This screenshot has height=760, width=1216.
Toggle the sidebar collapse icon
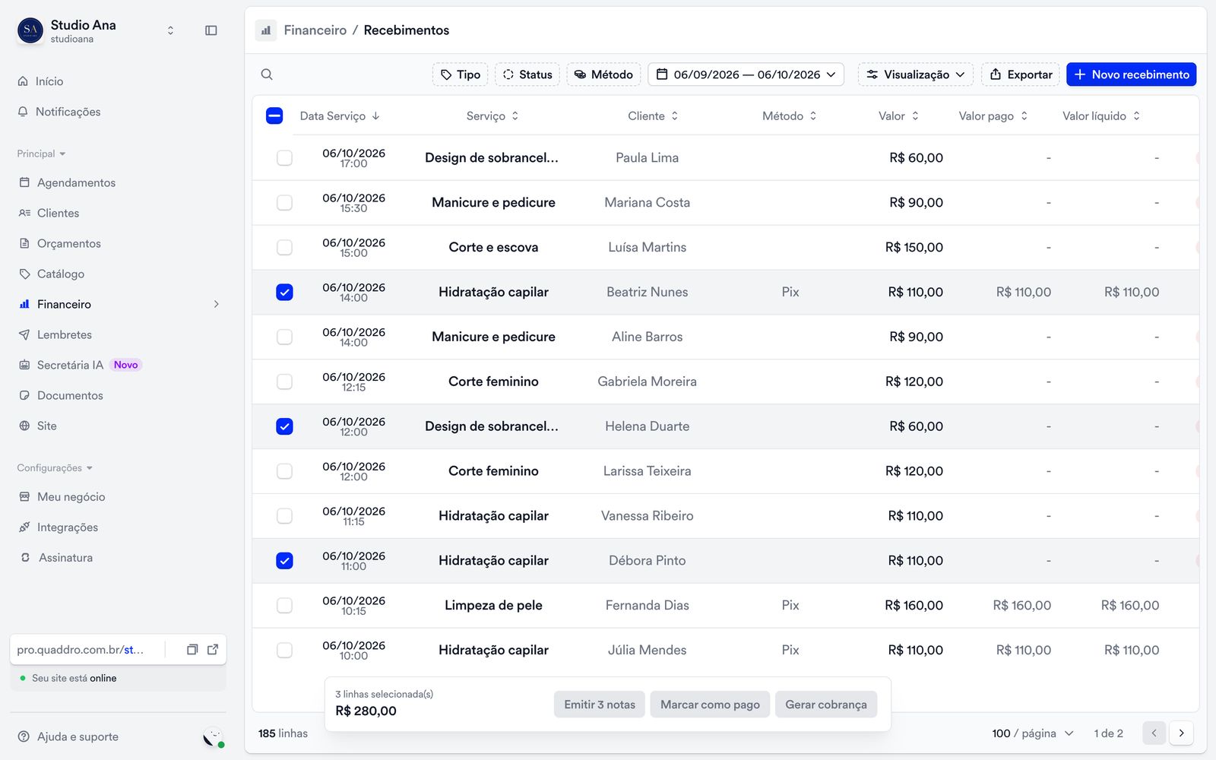pyautogui.click(x=211, y=30)
